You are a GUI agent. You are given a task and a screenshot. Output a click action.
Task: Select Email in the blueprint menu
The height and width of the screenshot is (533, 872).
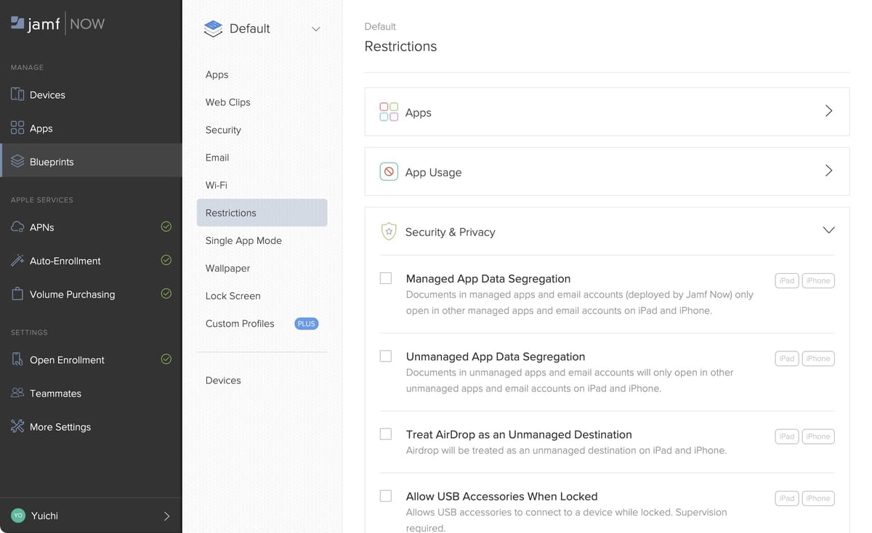(x=262, y=158)
